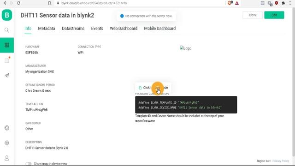Go to the Mobile Dashboard tab

pyautogui.click(x=160, y=29)
